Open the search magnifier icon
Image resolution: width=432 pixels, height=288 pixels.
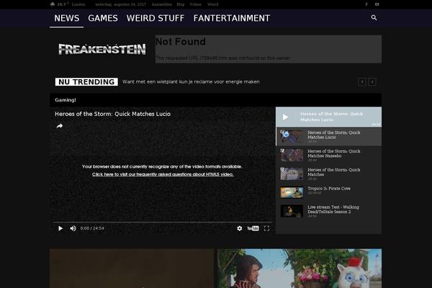tap(374, 17)
